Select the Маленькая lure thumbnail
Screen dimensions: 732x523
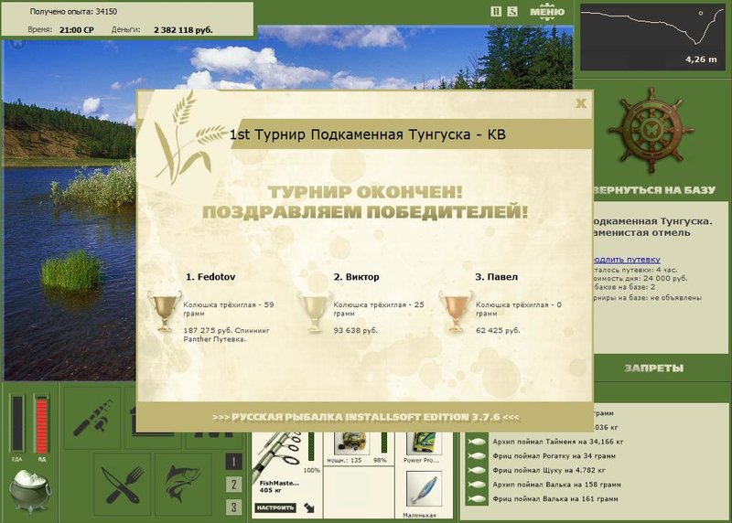pyautogui.click(x=424, y=489)
